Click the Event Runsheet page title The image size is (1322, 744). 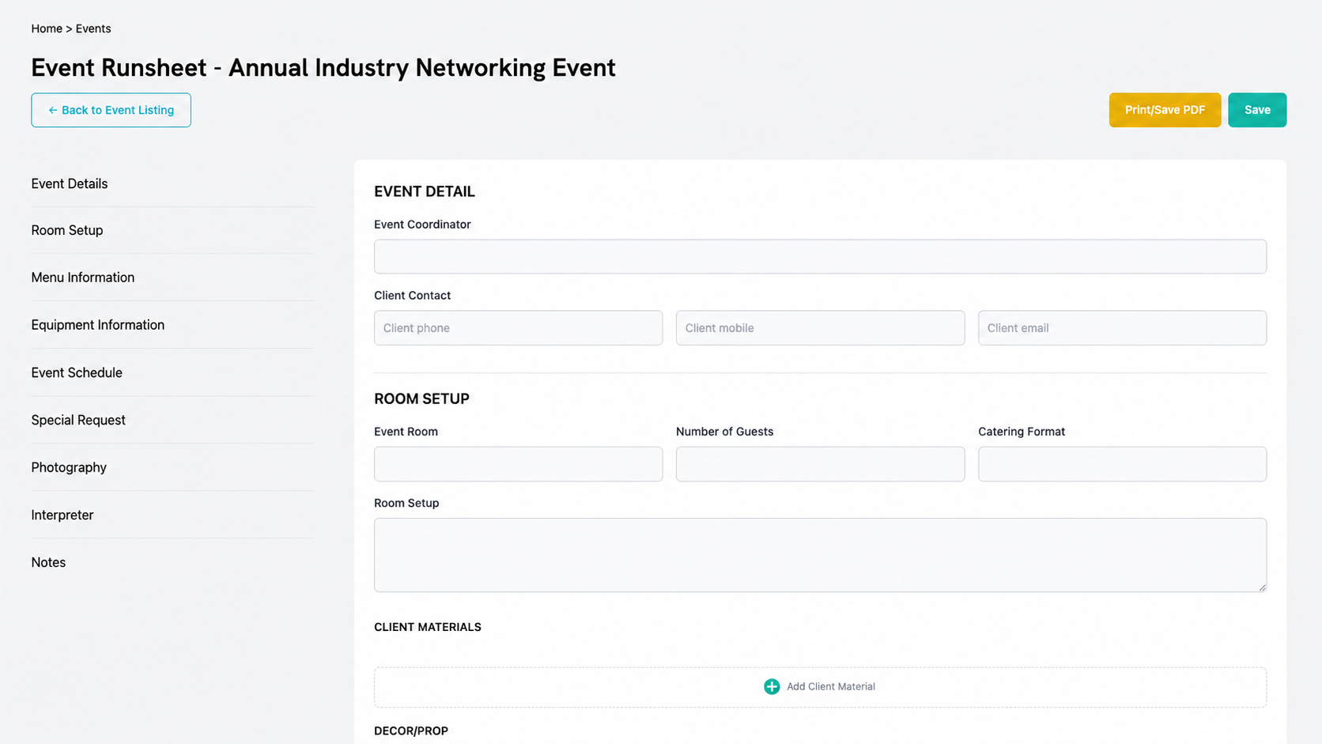click(x=323, y=67)
